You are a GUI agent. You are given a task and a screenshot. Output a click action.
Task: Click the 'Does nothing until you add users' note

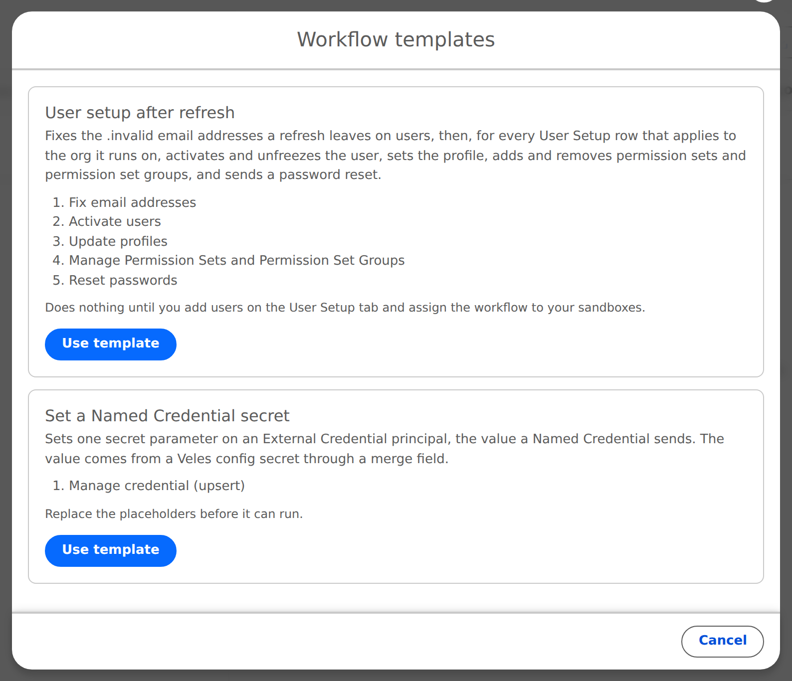[x=345, y=308]
